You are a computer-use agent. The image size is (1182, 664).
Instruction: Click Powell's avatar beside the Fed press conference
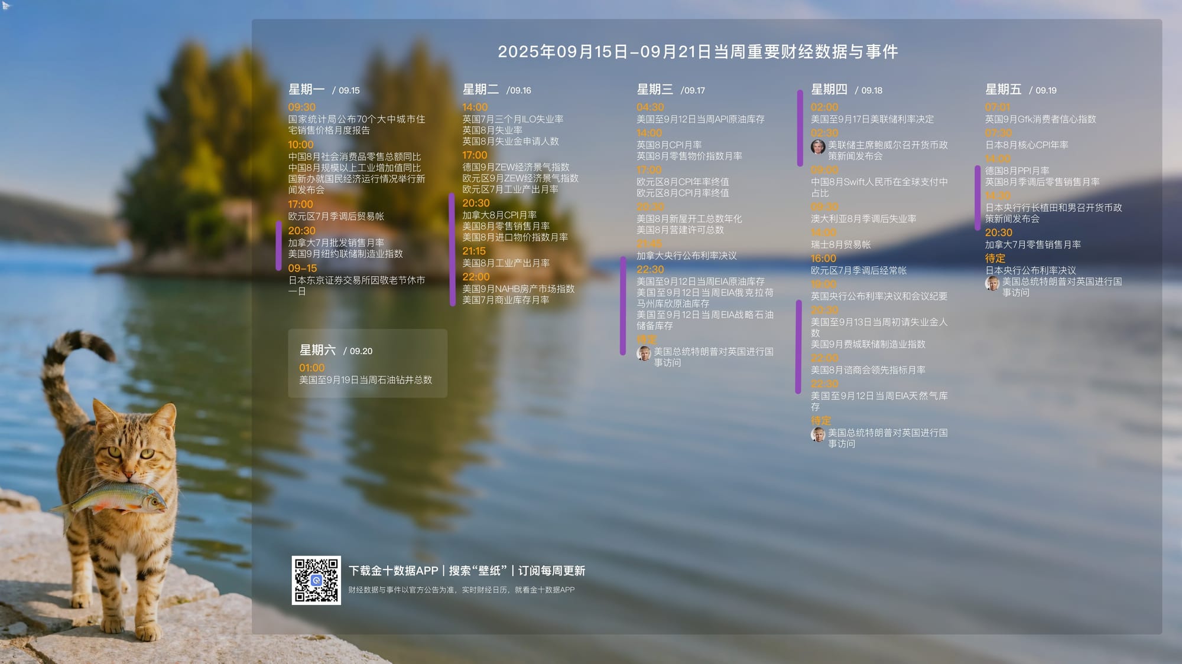point(818,147)
